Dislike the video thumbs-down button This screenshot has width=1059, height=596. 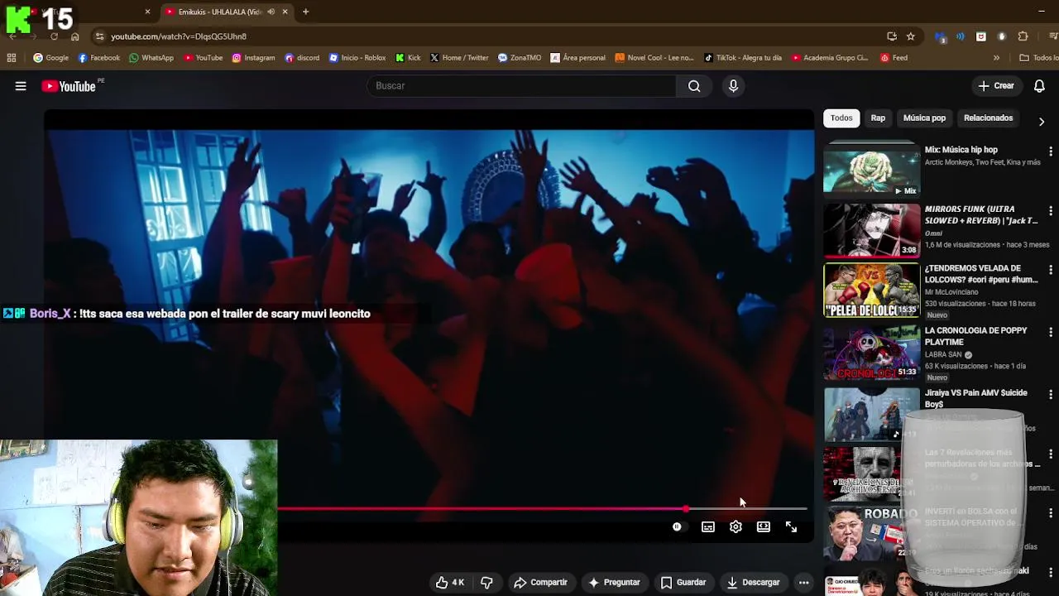[x=486, y=583]
